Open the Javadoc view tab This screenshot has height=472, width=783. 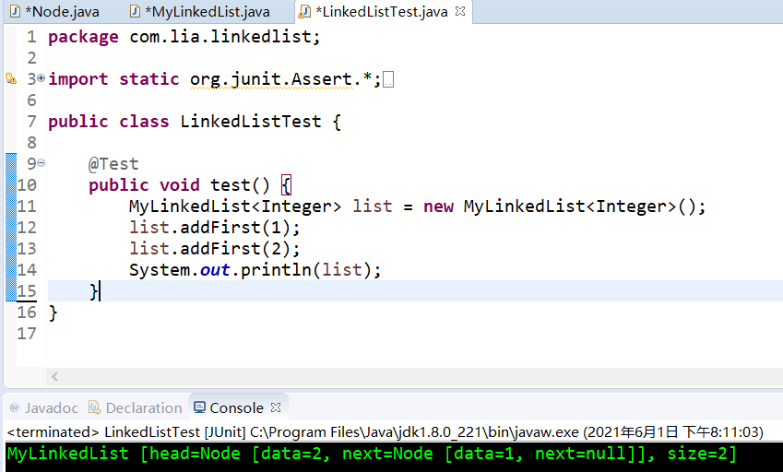coord(44,408)
